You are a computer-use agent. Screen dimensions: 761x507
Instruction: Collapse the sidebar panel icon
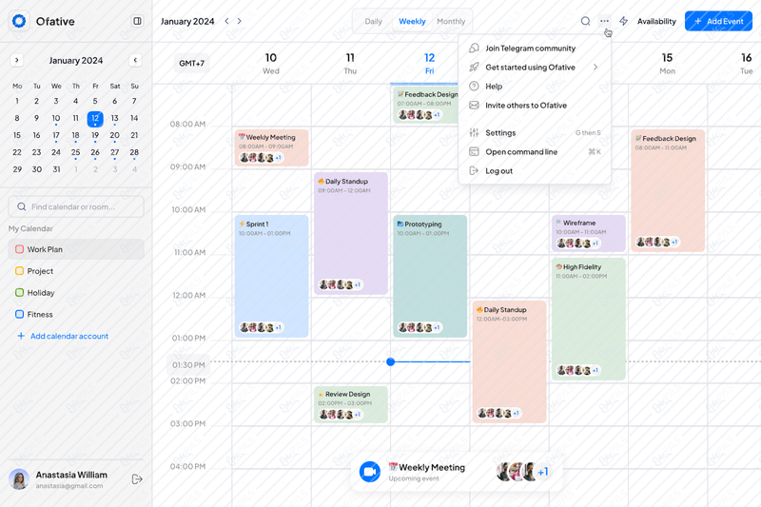tap(137, 21)
